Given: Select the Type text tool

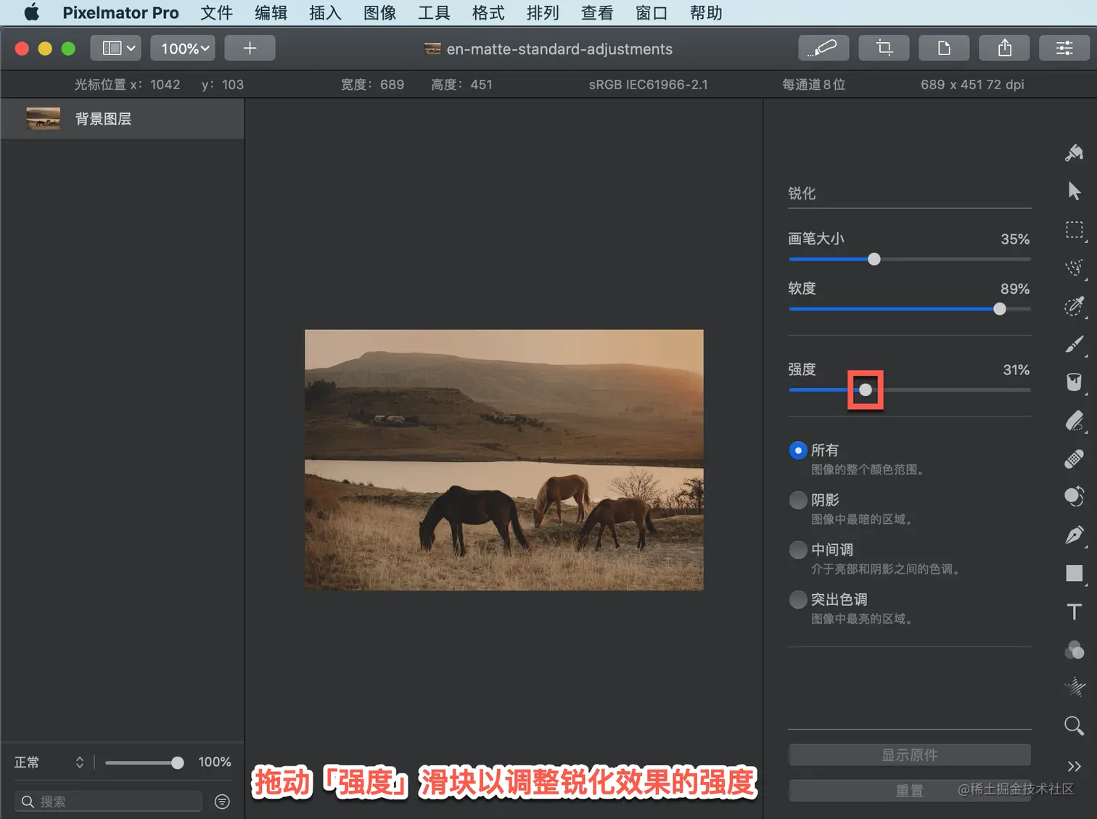Looking at the screenshot, I should [x=1075, y=612].
